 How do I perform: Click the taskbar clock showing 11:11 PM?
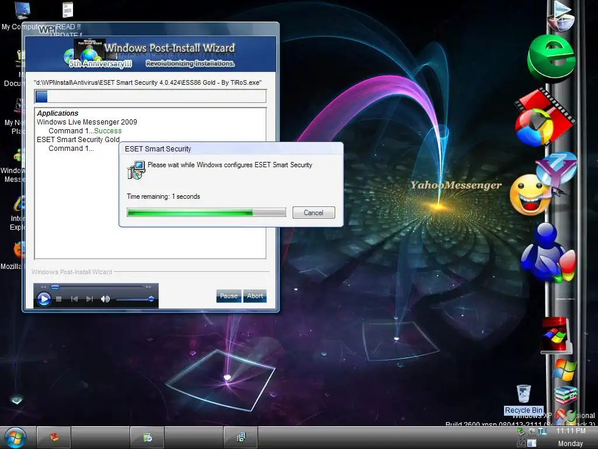pyautogui.click(x=571, y=431)
